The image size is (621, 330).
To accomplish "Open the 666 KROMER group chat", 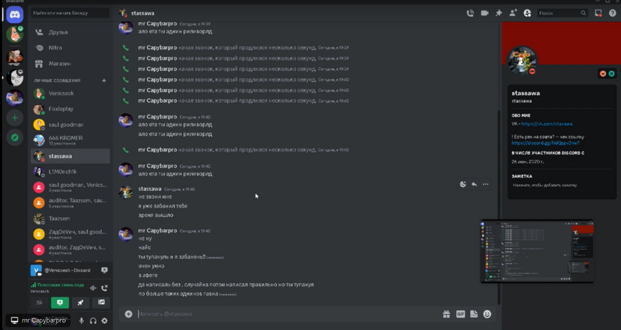I will pos(70,140).
